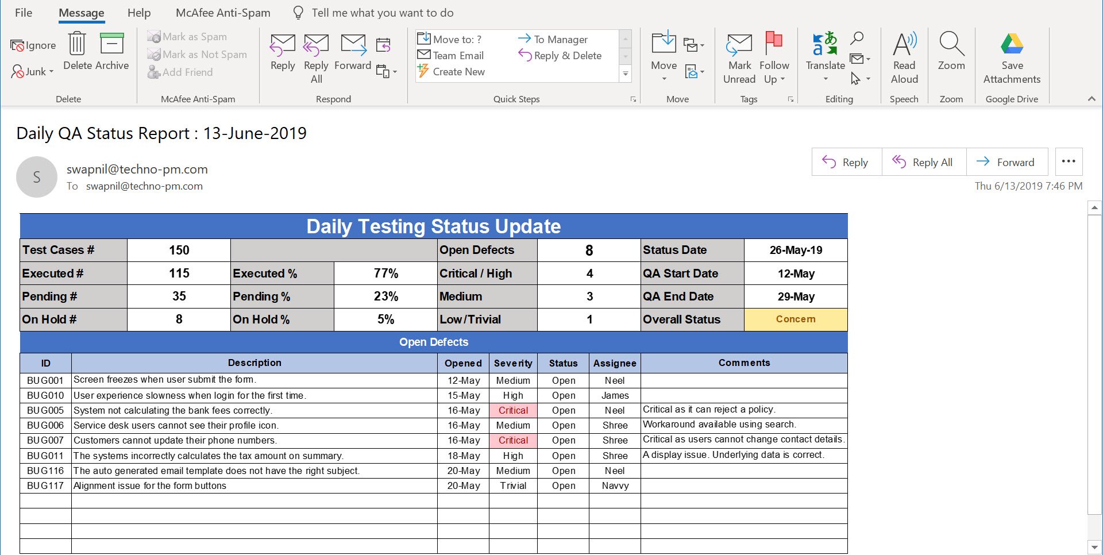1103x555 pixels.
Task: Run the Reply & Delete quick step
Action: tap(560, 56)
